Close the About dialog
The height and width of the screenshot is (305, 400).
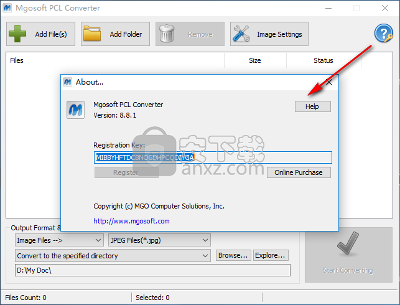(x=329, y=82)
